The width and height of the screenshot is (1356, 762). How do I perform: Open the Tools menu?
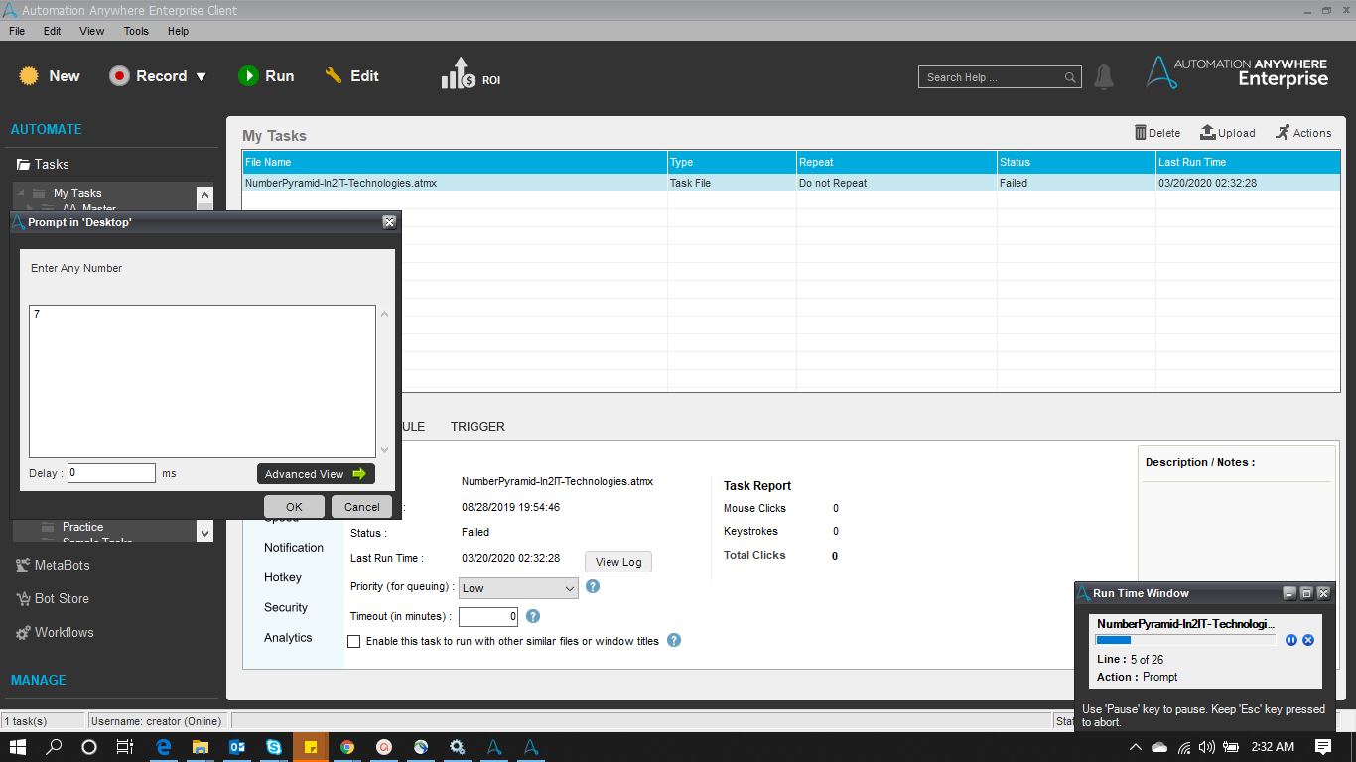[136, 31]
